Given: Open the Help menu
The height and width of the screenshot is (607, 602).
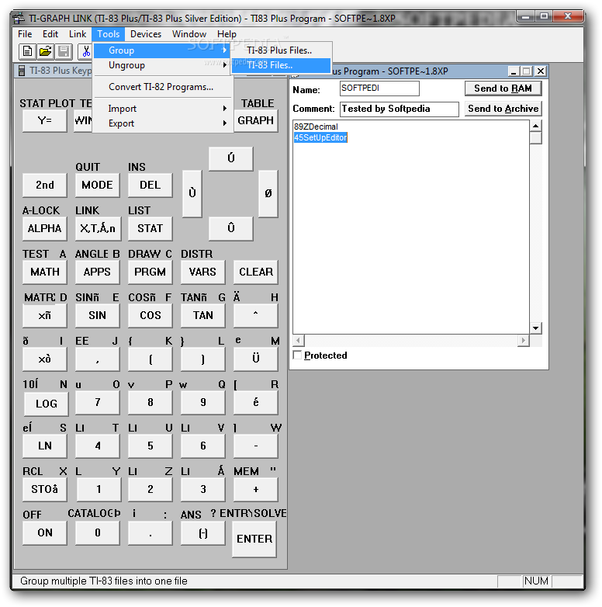Looking at the screenshot, I should 227,34.
